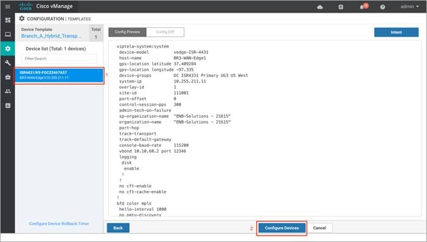Click the 'hello-interval 1000' line

tap(143, 209)
